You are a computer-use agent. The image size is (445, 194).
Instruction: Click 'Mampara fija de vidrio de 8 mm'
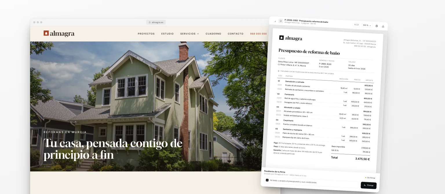click(296, 138)
